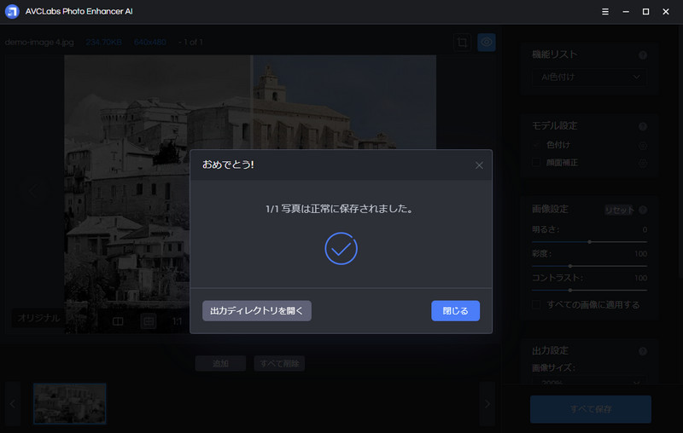683x433 pixels.
Task: Click the 640x480 resolution text
Action: [x=150, y=42]
